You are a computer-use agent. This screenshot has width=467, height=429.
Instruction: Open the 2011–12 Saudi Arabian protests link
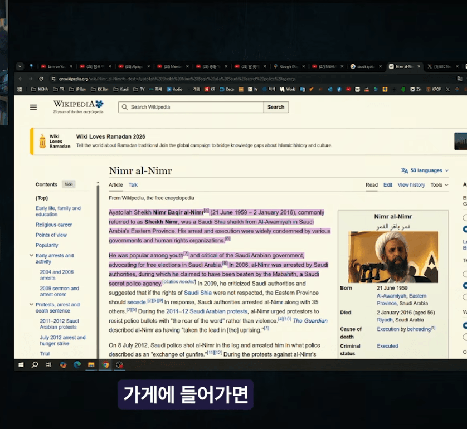(x=207, y=311)
